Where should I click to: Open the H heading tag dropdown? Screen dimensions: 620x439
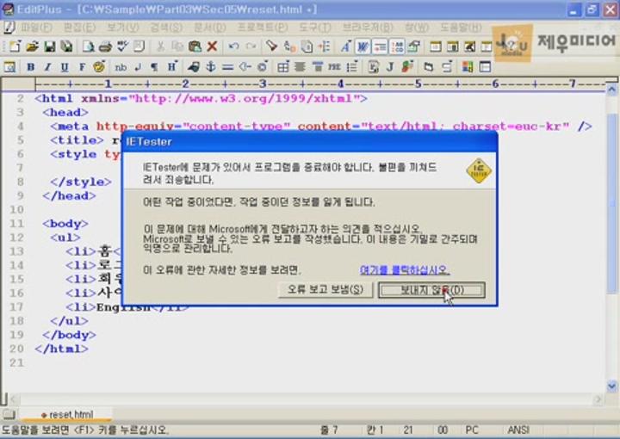[x=172, y=67]
